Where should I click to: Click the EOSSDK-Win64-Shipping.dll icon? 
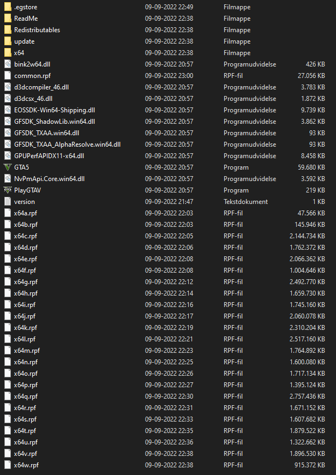pos(8,110)
